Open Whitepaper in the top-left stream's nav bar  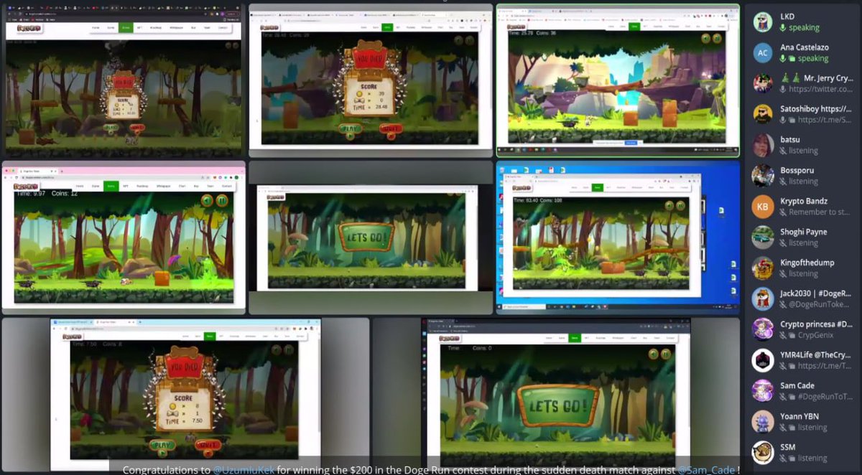point(176,27)
